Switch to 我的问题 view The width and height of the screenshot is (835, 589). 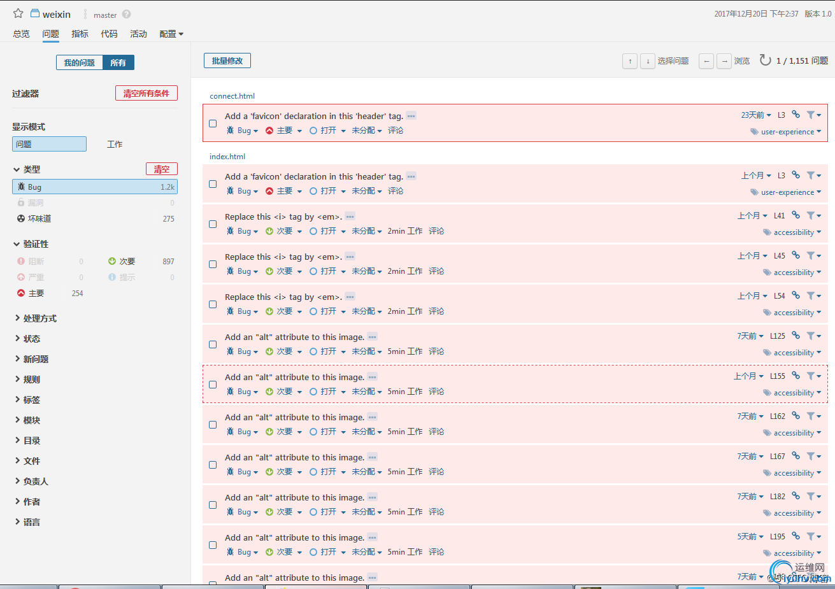(80, 62)
